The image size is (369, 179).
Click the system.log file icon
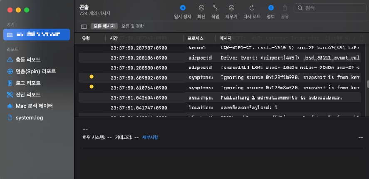pyautogui.click(x=10, y=117)
